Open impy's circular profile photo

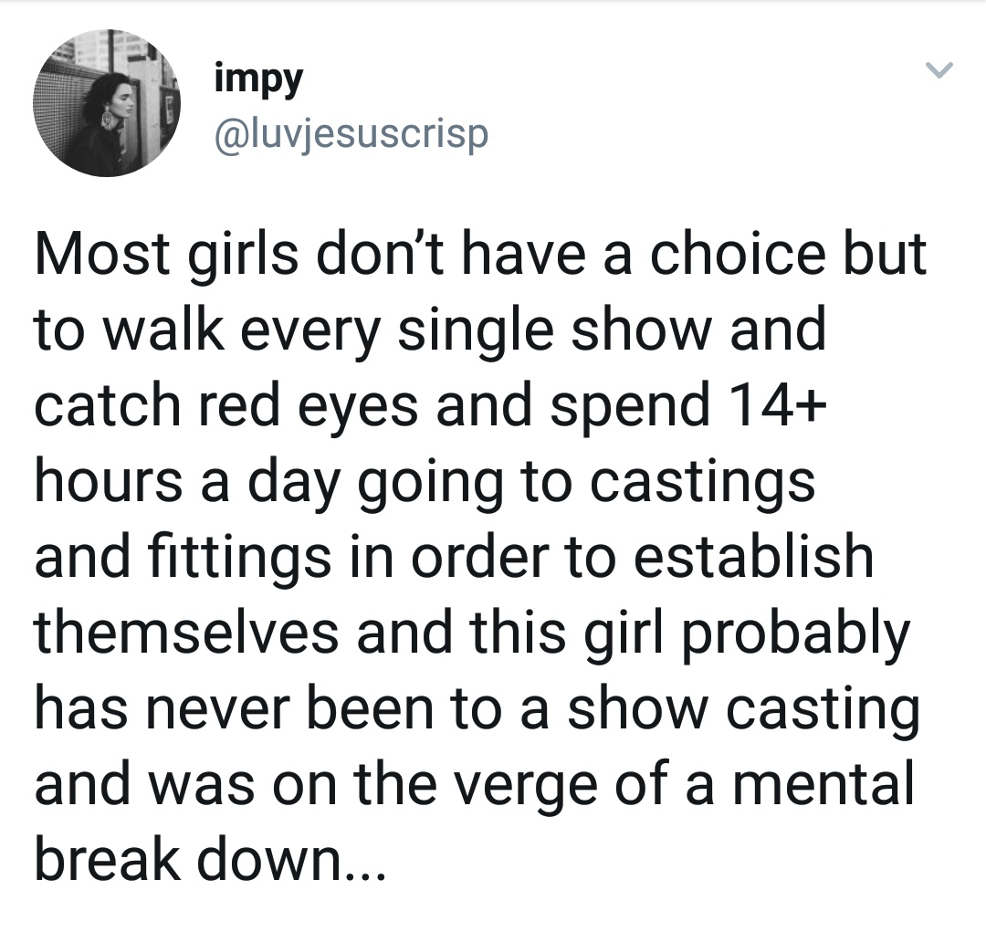coord(106,103)
